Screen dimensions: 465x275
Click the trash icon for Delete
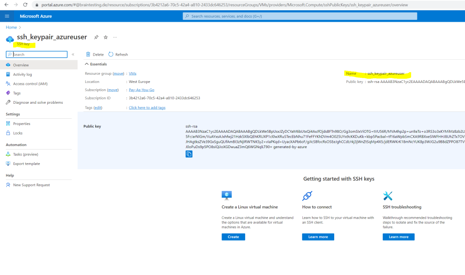pos(88,54)
